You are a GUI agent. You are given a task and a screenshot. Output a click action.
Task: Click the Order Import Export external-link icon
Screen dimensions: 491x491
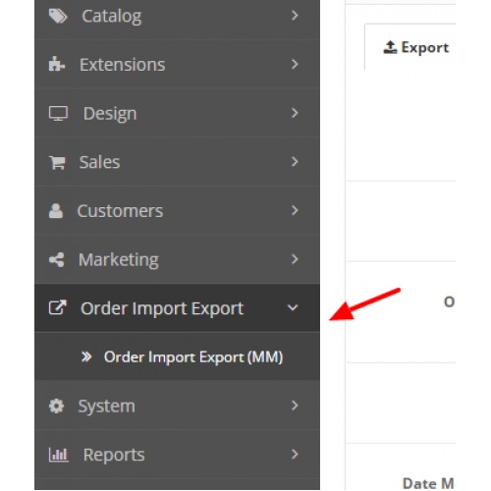[x=58, y=307]
